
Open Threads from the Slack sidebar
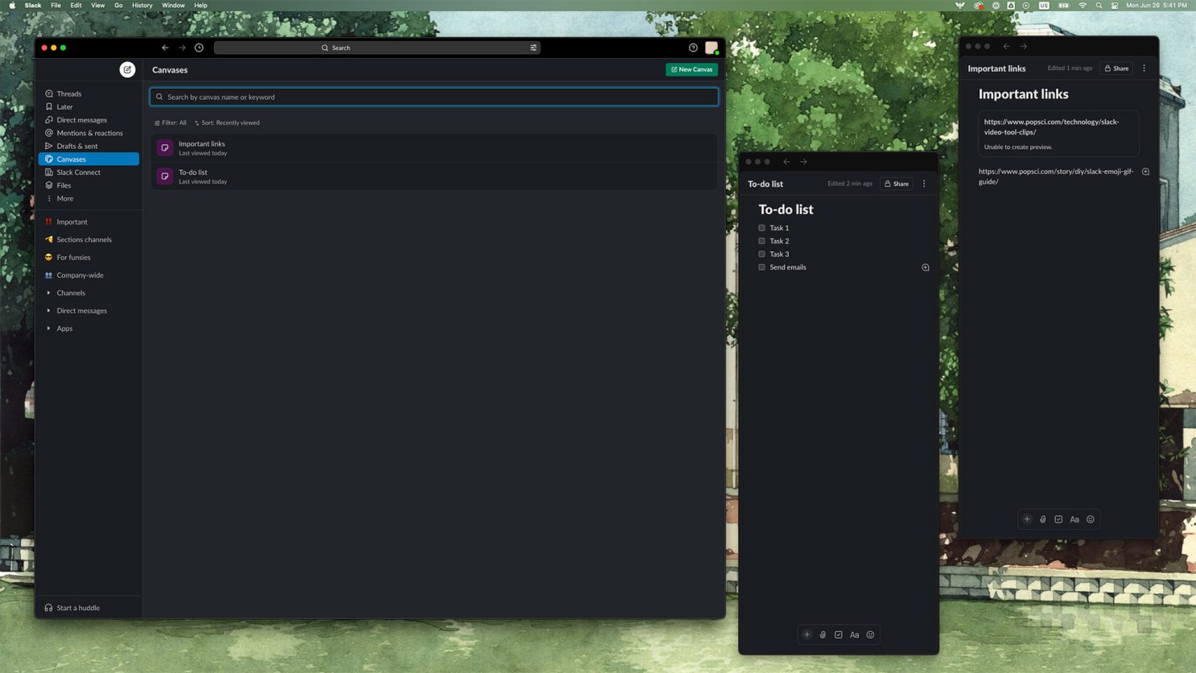[68, 93]
